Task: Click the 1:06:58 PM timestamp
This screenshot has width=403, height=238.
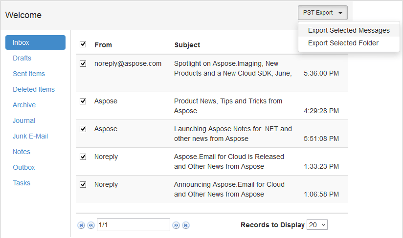Action: tap(321, 195)
